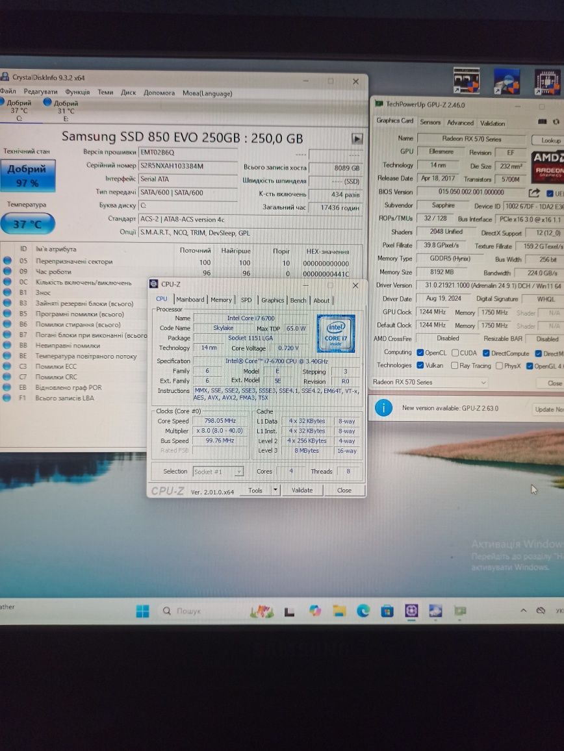
Task: Click the Lookup button in GPU-Z
Action: click(x=549, y=140)
